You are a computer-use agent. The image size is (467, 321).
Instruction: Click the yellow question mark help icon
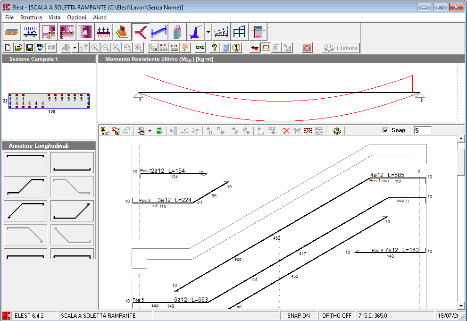pyautogui.click(x=215, y=48)
